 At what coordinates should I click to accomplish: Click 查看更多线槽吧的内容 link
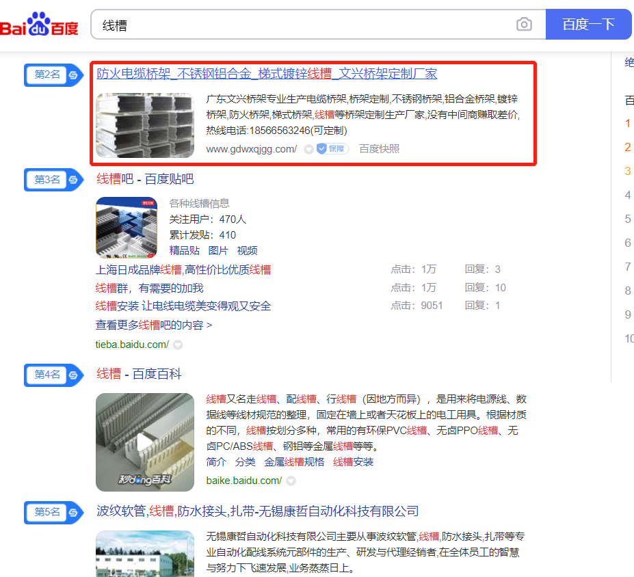(154, 325)
